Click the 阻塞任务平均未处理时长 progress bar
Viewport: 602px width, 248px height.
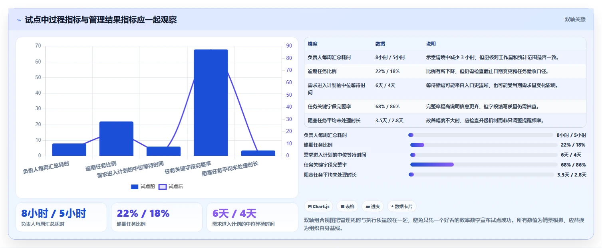(x=481, y=175)
